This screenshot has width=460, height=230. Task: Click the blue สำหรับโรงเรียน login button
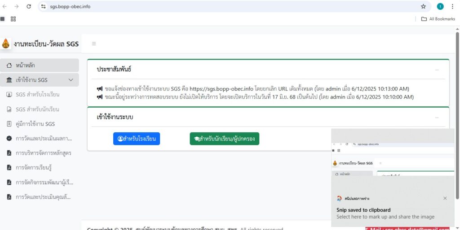[x=137, y=139]
